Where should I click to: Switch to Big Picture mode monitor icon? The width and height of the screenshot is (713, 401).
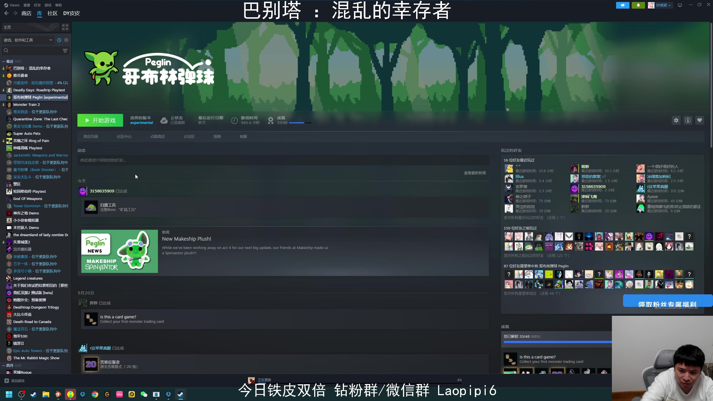click(680, 5)
